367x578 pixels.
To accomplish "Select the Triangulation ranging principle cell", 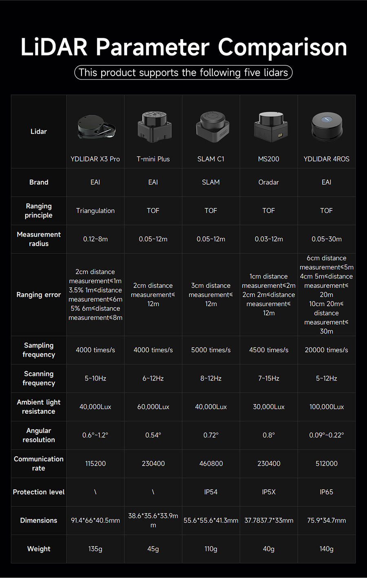I will coord(95,211).
